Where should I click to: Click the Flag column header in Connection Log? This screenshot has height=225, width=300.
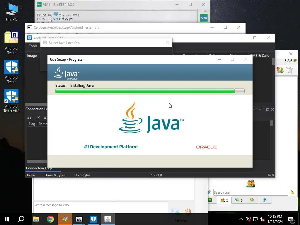(x=32, y=124)
